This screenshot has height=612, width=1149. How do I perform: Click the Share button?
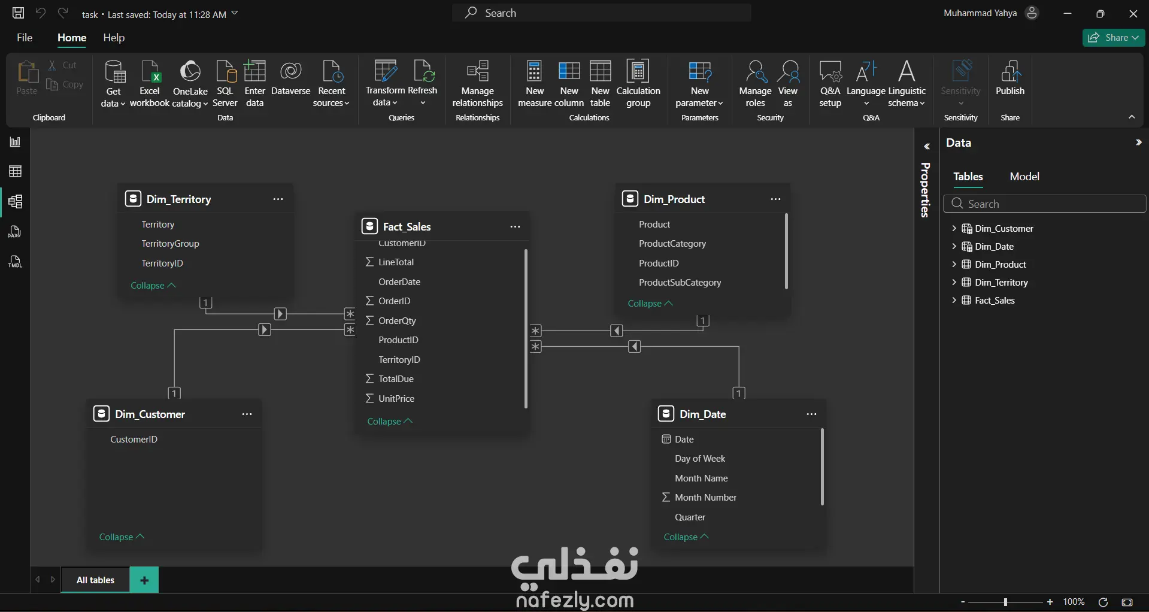coord(1113,38)
